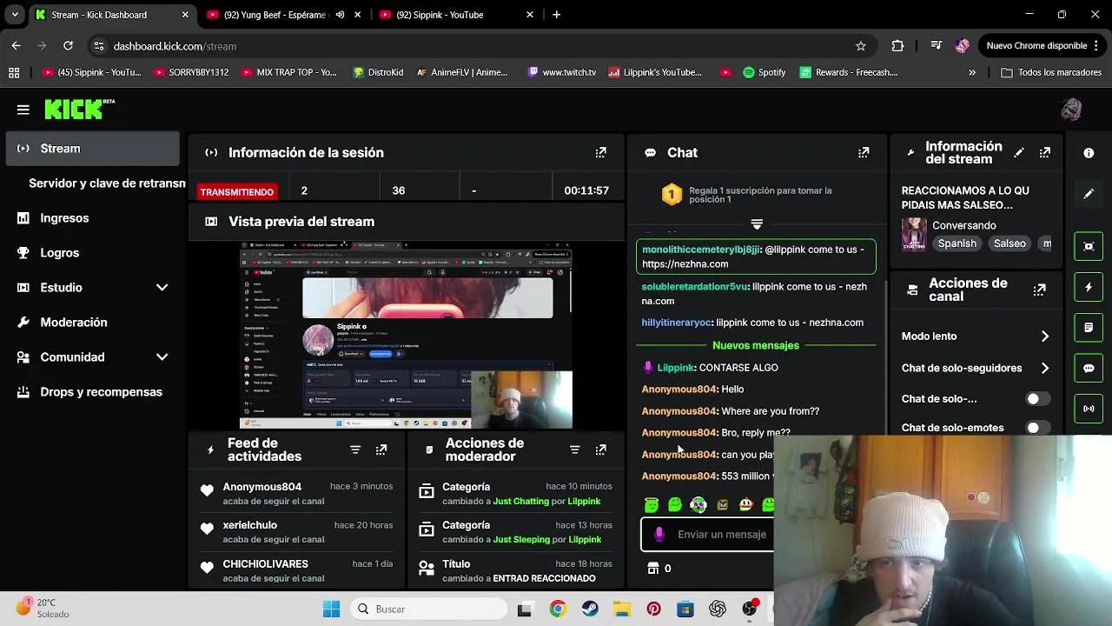Toggle moderator actions note widget in sidebar
The image size is (1112, 626).
[1089, 328]
